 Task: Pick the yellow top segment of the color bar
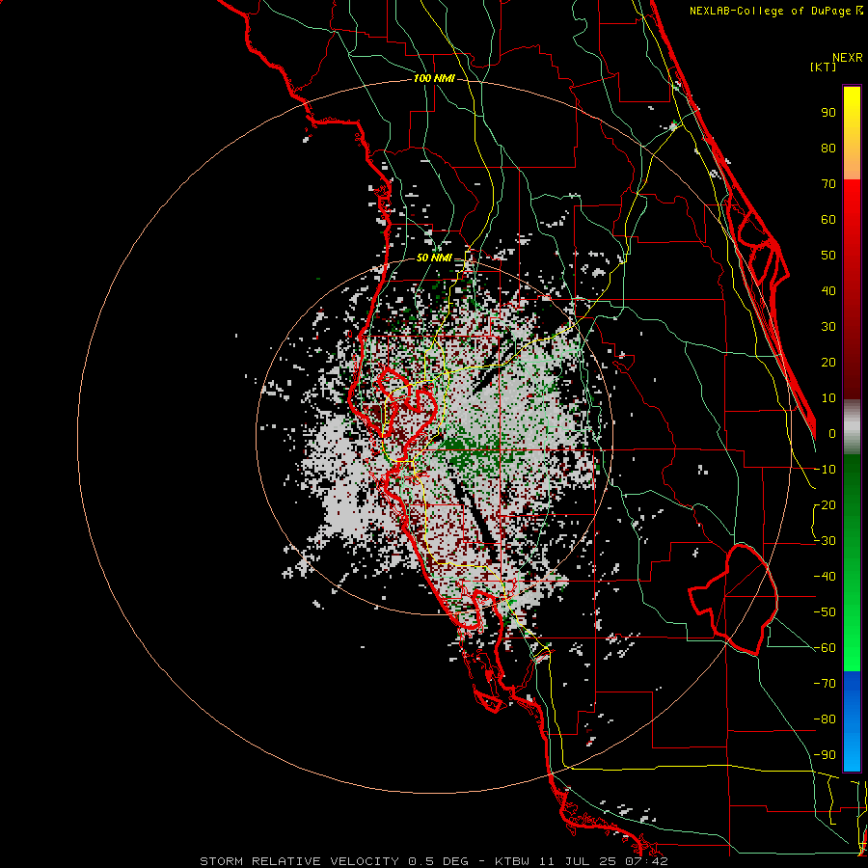point(852,133)
